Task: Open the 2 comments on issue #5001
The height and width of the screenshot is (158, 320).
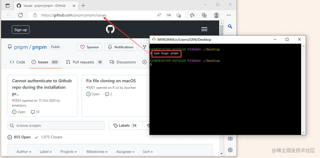Action: (108, 94)
